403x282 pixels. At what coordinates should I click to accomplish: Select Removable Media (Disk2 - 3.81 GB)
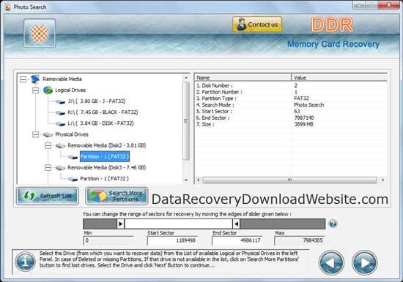107,145
